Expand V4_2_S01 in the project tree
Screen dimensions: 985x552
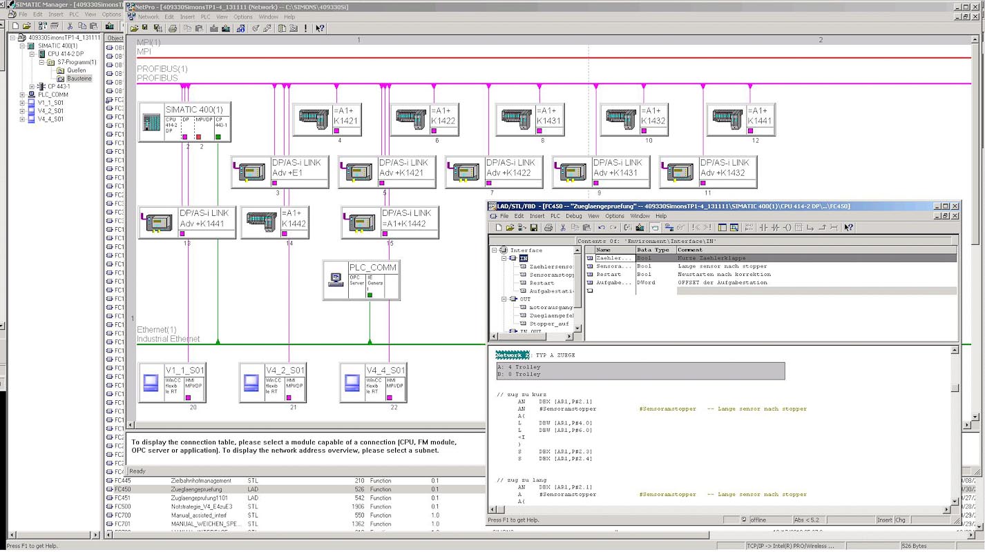(x=22, y=110)
